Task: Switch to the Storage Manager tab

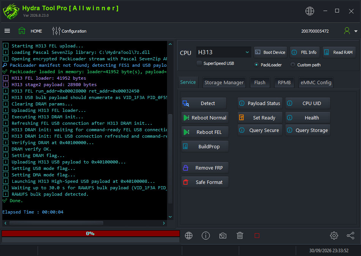Action: pos(224,83)
